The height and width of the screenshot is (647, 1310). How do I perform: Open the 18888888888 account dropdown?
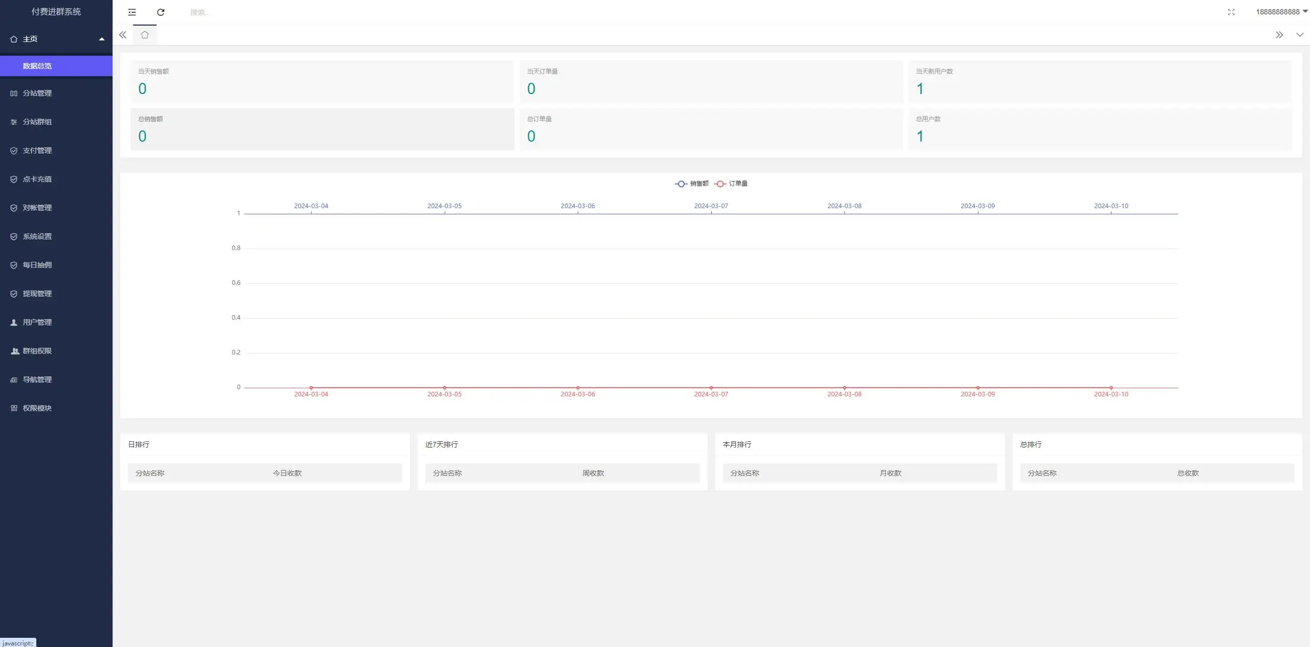1281,12
